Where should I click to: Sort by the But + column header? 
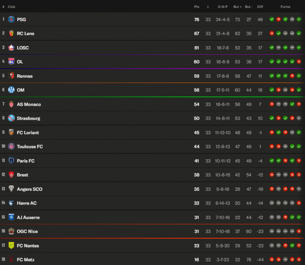click(x=237, y=7)
